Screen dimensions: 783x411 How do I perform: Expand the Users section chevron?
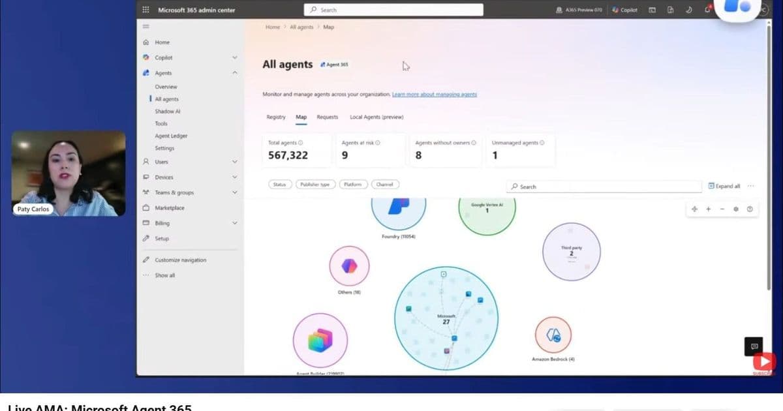pyautogui.click(x=234, y=162)
